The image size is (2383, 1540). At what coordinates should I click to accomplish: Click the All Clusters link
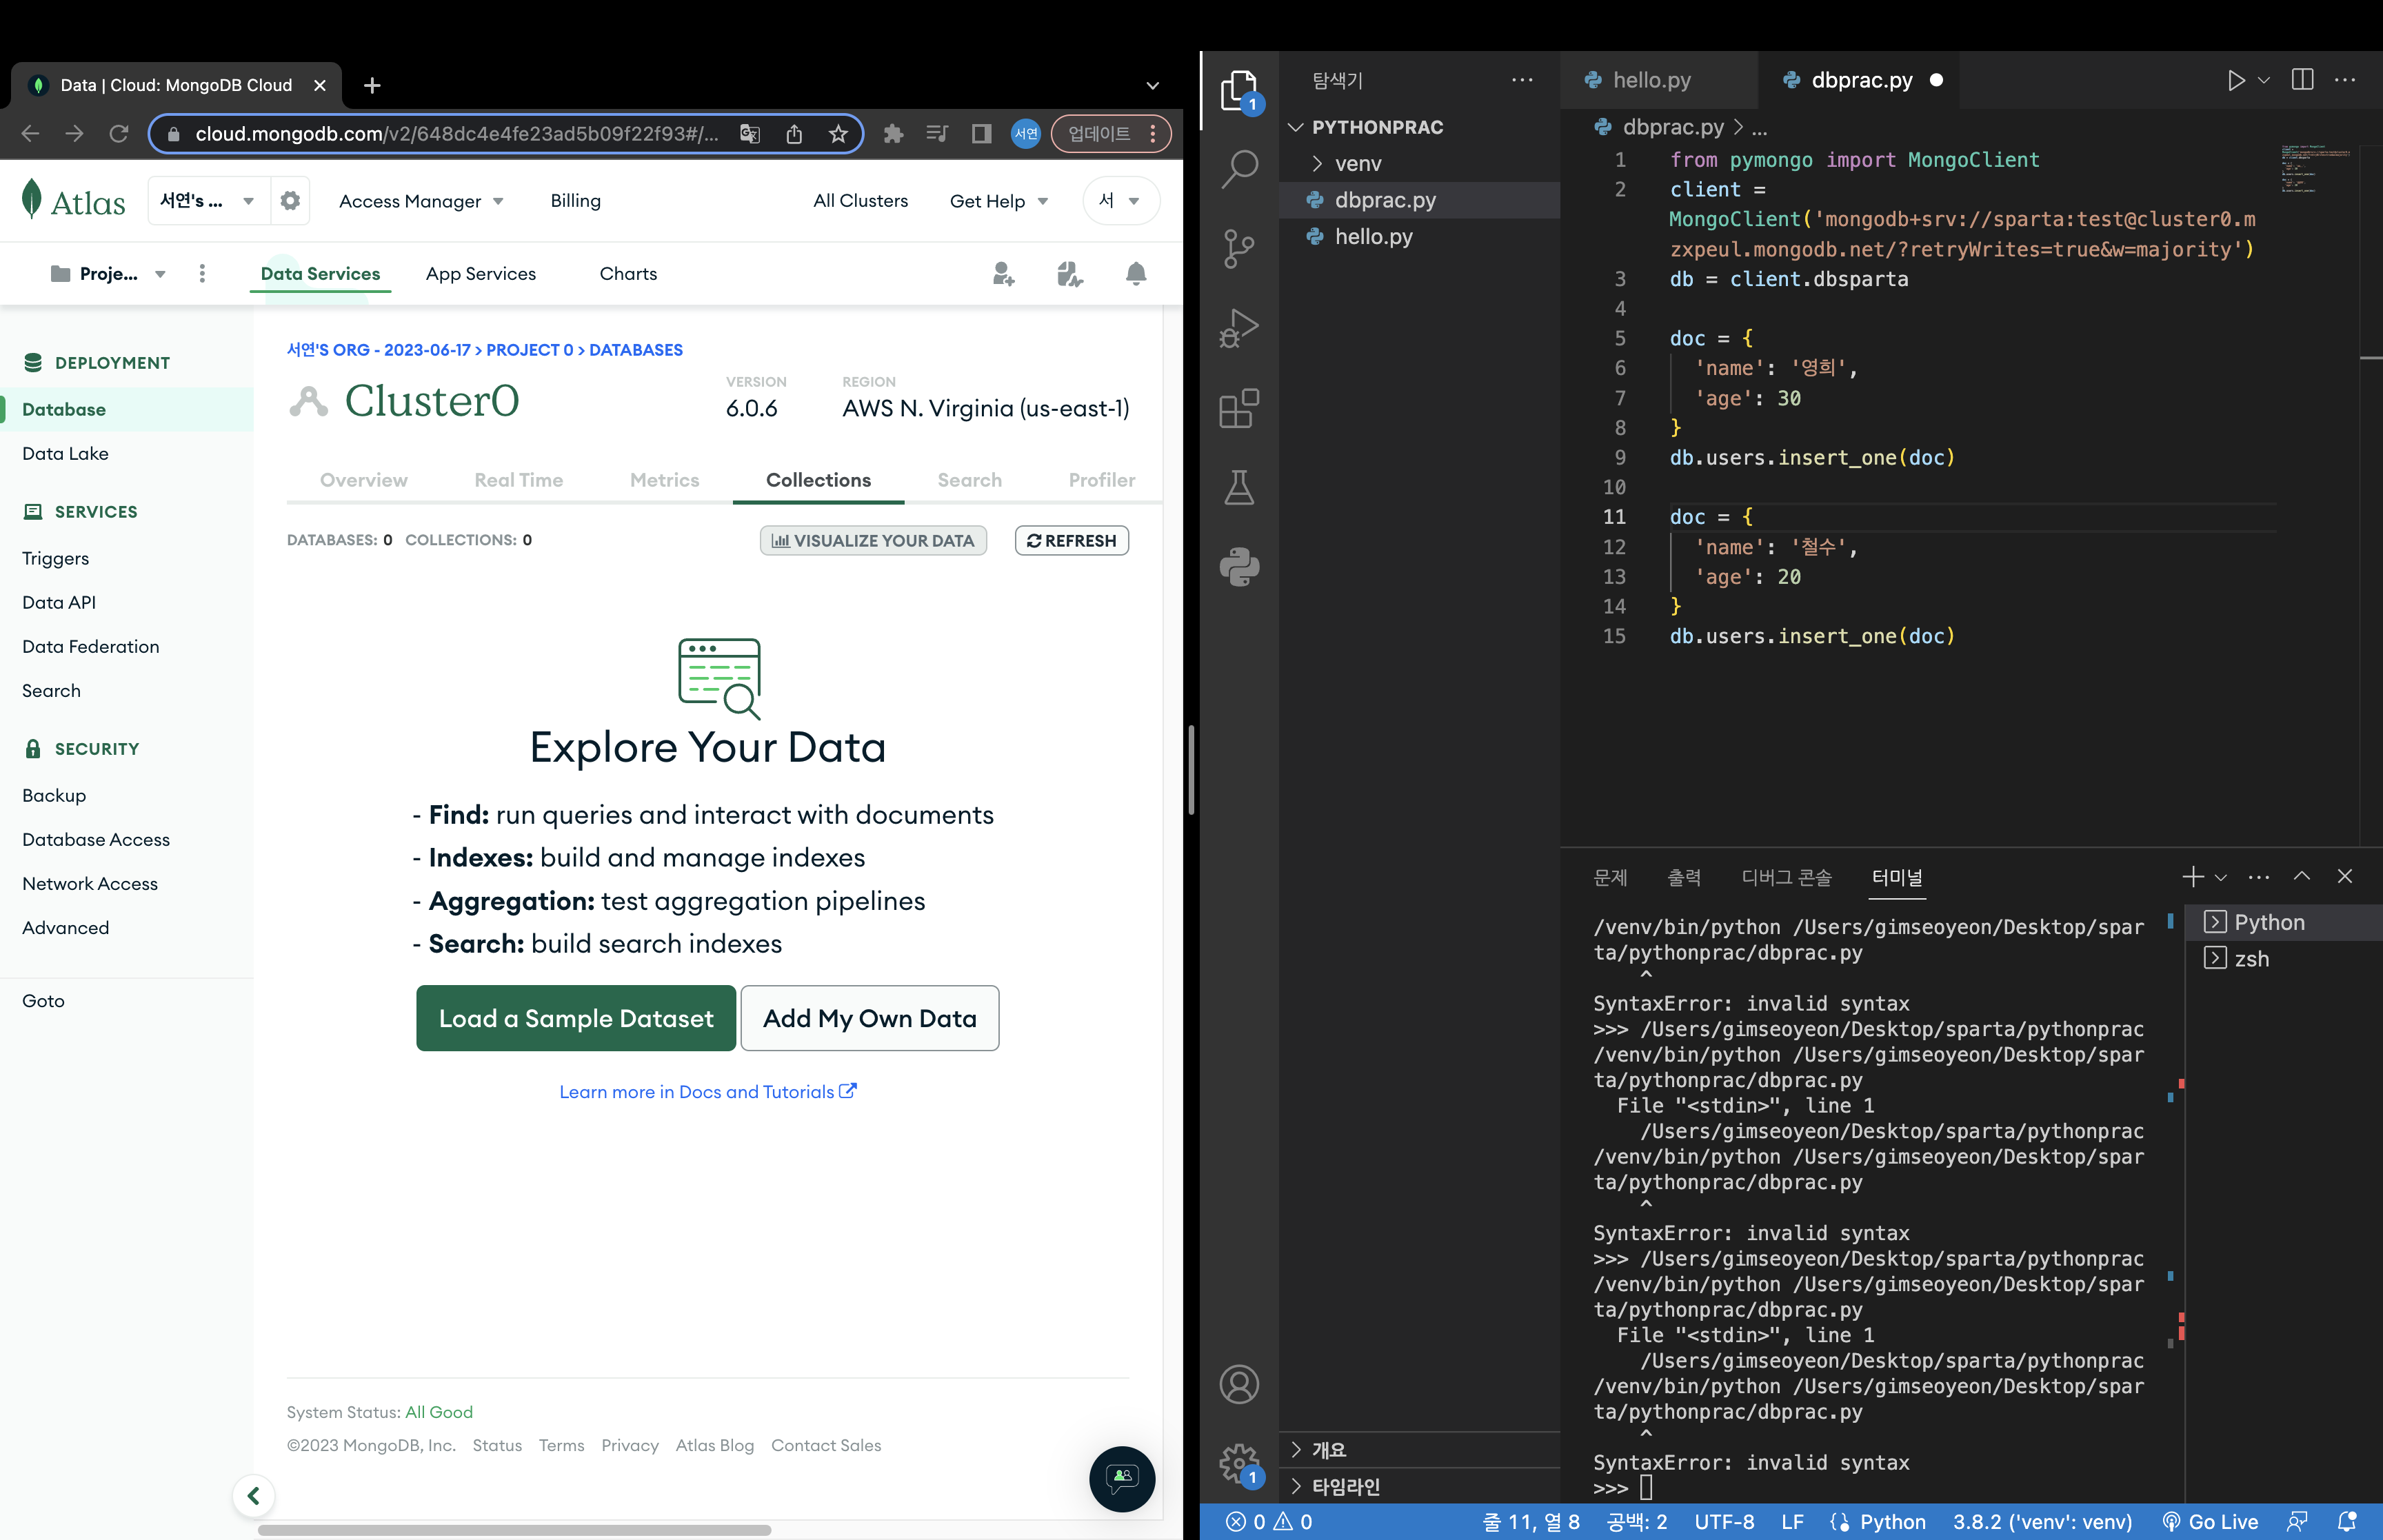[860, 201]
